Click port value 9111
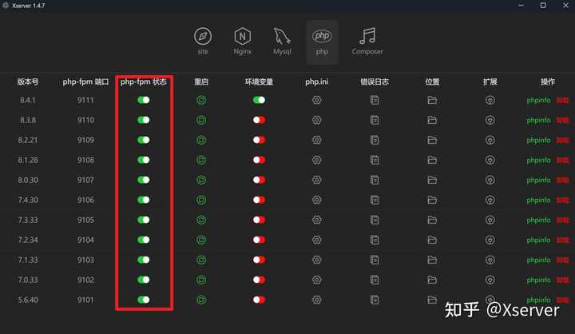 [85, 100]
